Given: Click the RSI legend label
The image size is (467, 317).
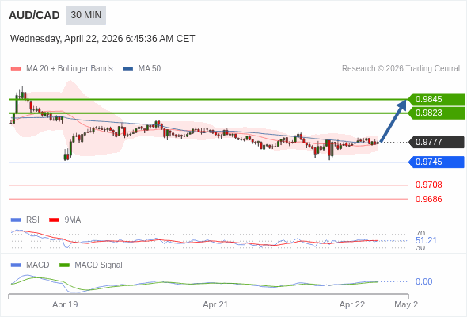Looking at the screenshot, I should click(32, 220).
